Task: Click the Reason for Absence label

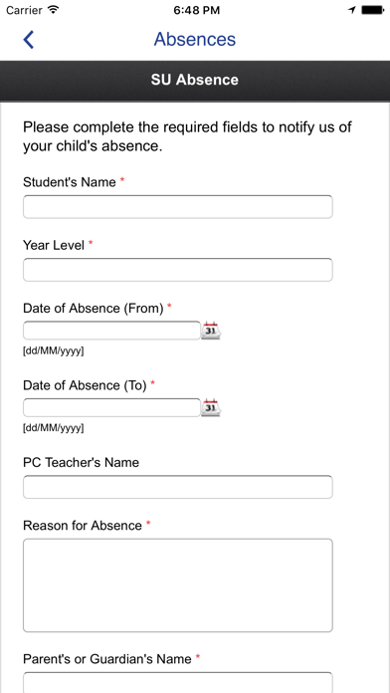Action: coord(83,526)
